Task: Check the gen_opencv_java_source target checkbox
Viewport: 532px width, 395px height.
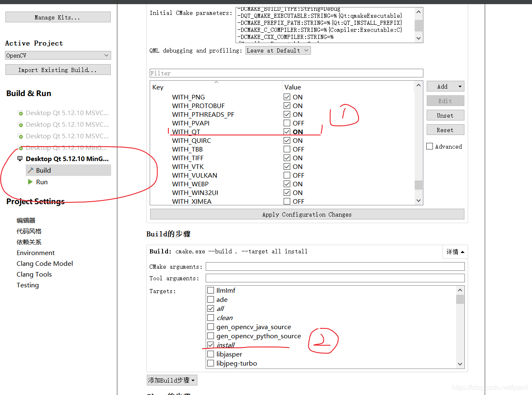Action: [x=211, y=327]
